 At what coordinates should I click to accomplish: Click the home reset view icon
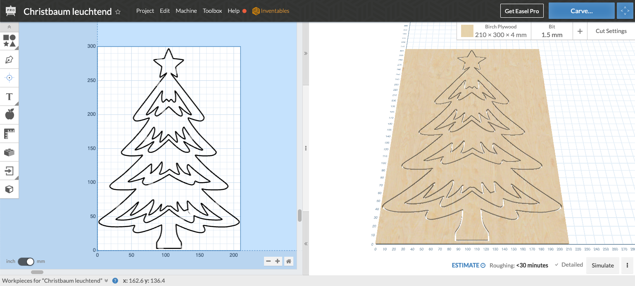[x=289, y=261]
